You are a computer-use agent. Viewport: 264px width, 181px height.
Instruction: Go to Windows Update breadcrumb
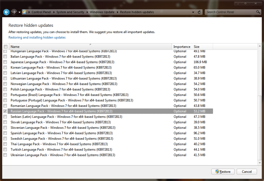(x=102, y=12)
